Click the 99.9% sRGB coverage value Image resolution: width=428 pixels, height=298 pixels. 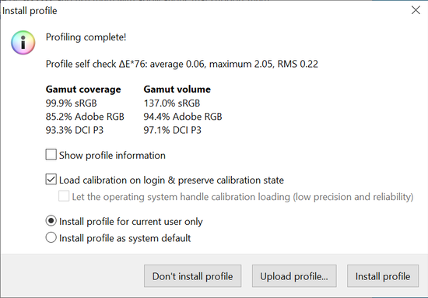(72, 103)
